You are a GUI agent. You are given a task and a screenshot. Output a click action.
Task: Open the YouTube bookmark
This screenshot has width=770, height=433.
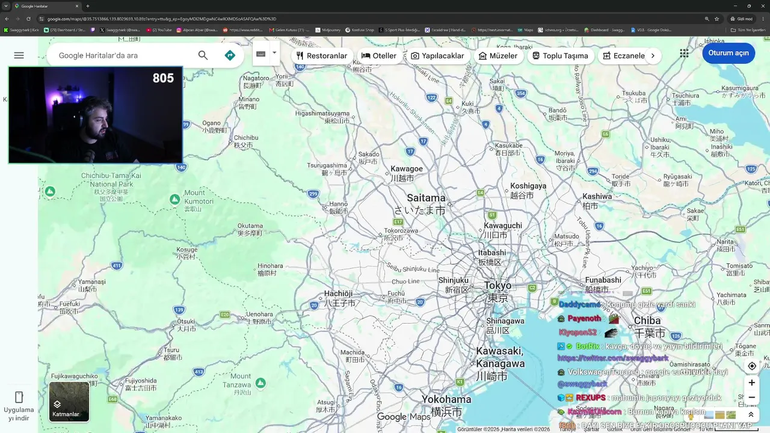[x=159, y=29]
